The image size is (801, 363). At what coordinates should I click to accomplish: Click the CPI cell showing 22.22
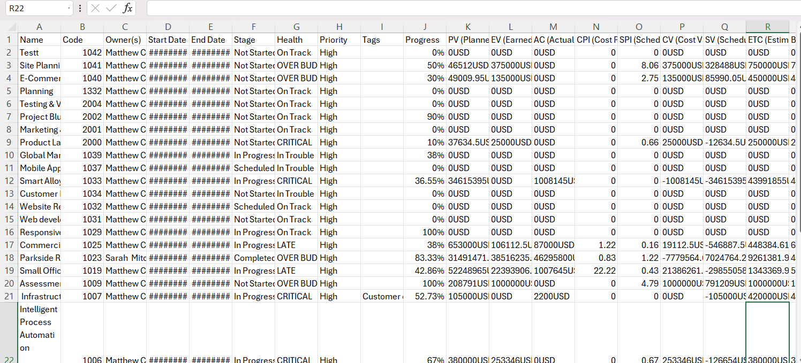[596, 271]
